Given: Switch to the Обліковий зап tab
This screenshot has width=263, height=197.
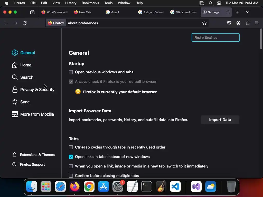Looking at the screenshot, I should (x=183, y=12).
